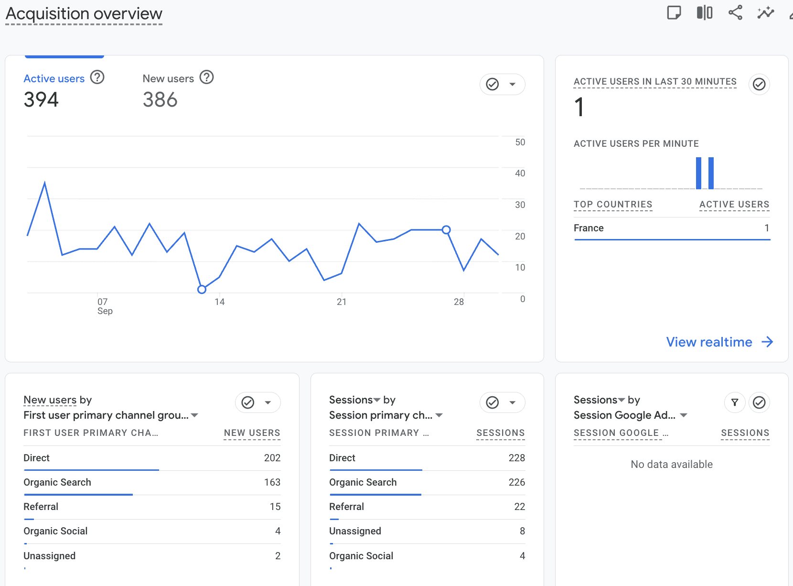Click highlighted data point near Sep 28
Screen dimensions: 793x586
[446, 230]
